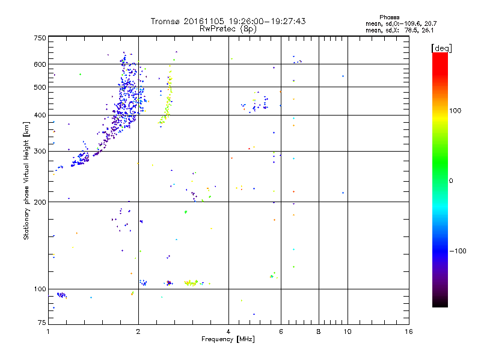
Task: Click the 'RwPretec (8p)' subtitle
Action: (x=228, y=29)
